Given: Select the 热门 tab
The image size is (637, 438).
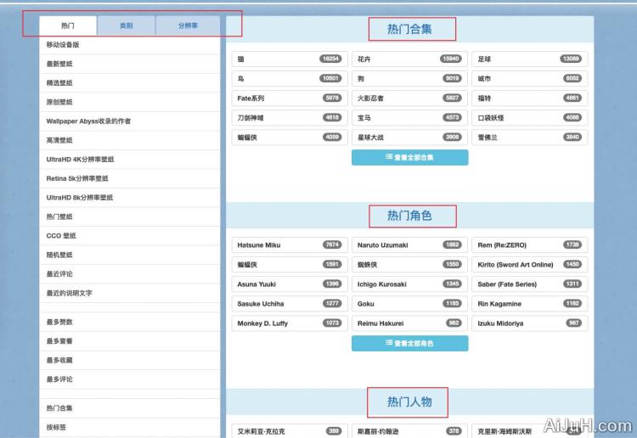Looking at the screenshot, I should click(x=68, y=26).
